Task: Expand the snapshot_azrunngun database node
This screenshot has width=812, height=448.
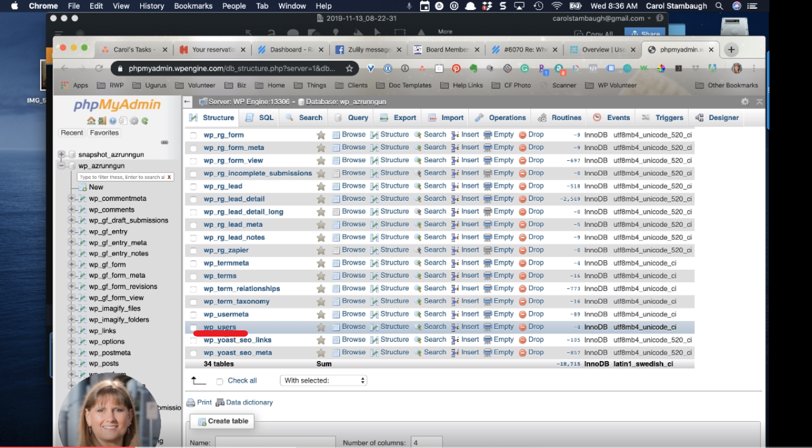Action: pos(61,155)
